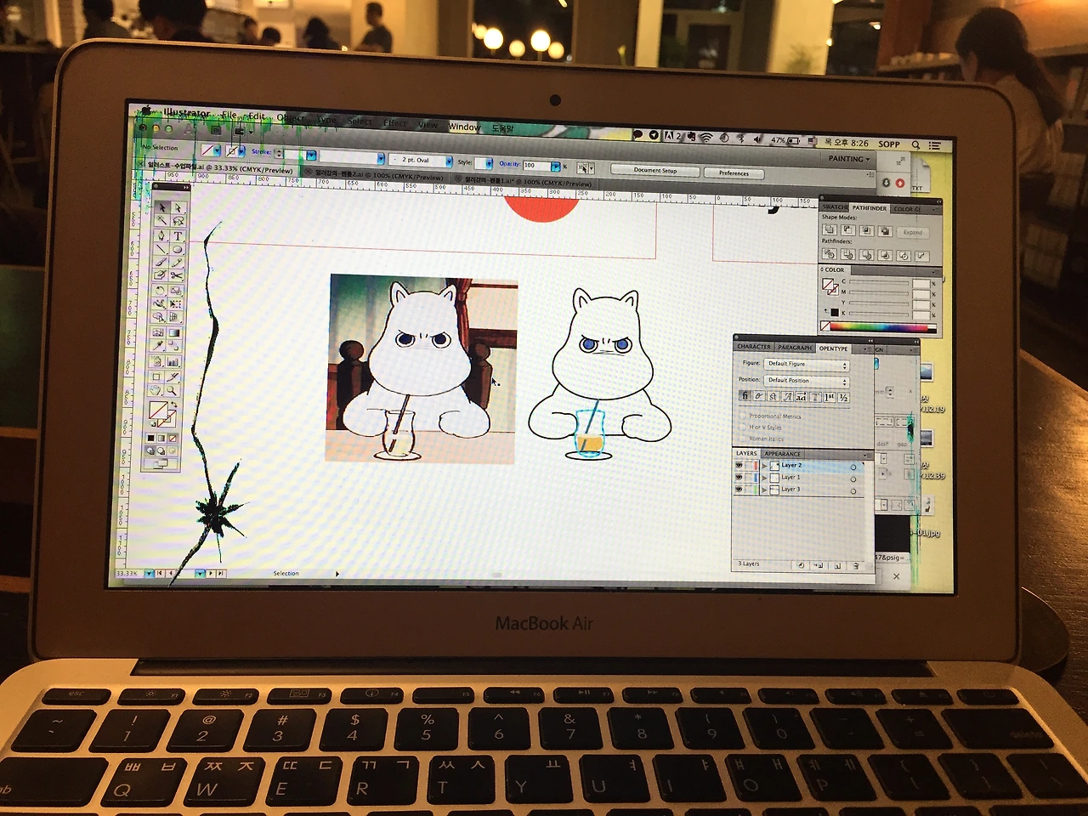Viewport: 1088px width, 816px height.
Task: Switch to the Appearance panel tab
Action: [783, 454]
